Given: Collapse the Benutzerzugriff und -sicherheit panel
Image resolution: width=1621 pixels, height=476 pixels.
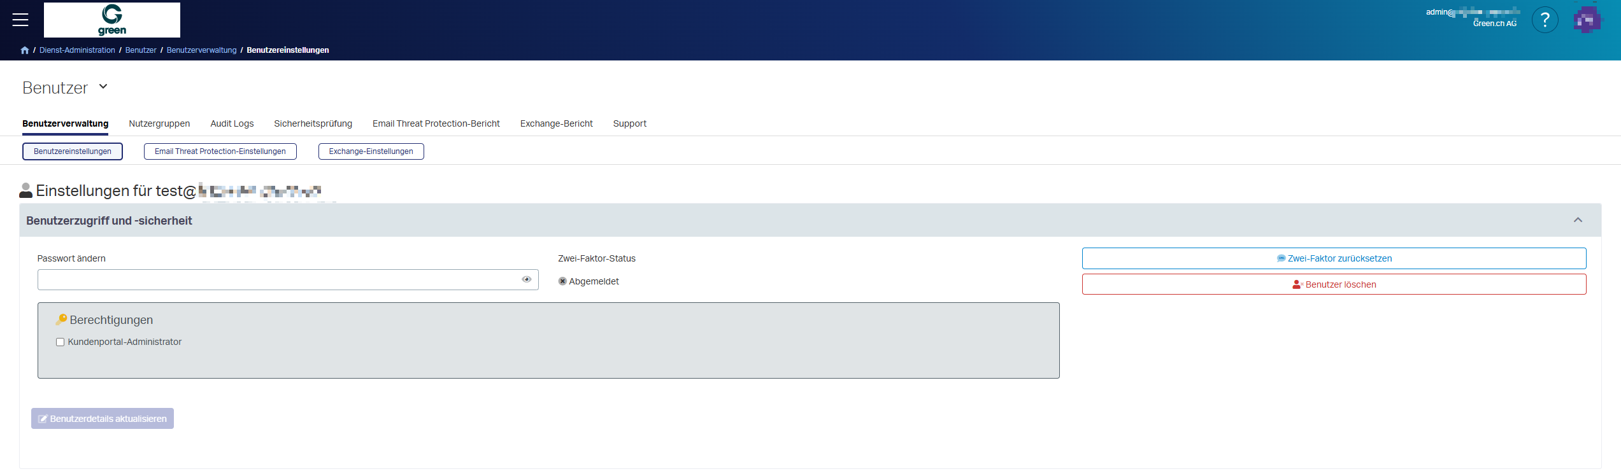Looking at the screenshot, I should pyautogui.click(x=1578, y=220).
